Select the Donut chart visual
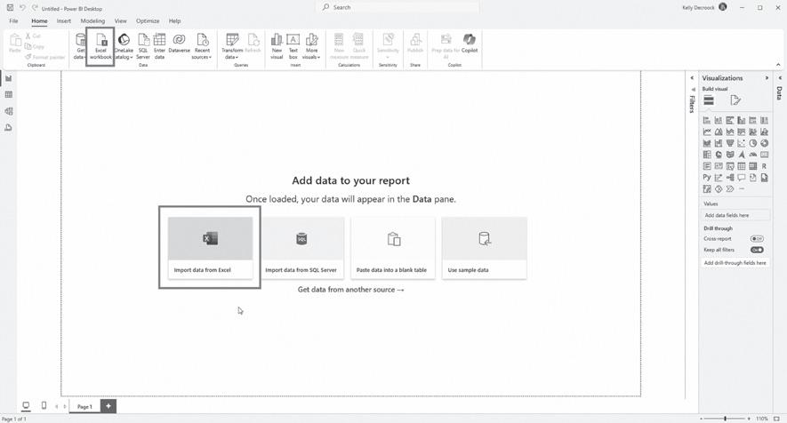Viewport: 787px width, 423px height. coord(765,143)
